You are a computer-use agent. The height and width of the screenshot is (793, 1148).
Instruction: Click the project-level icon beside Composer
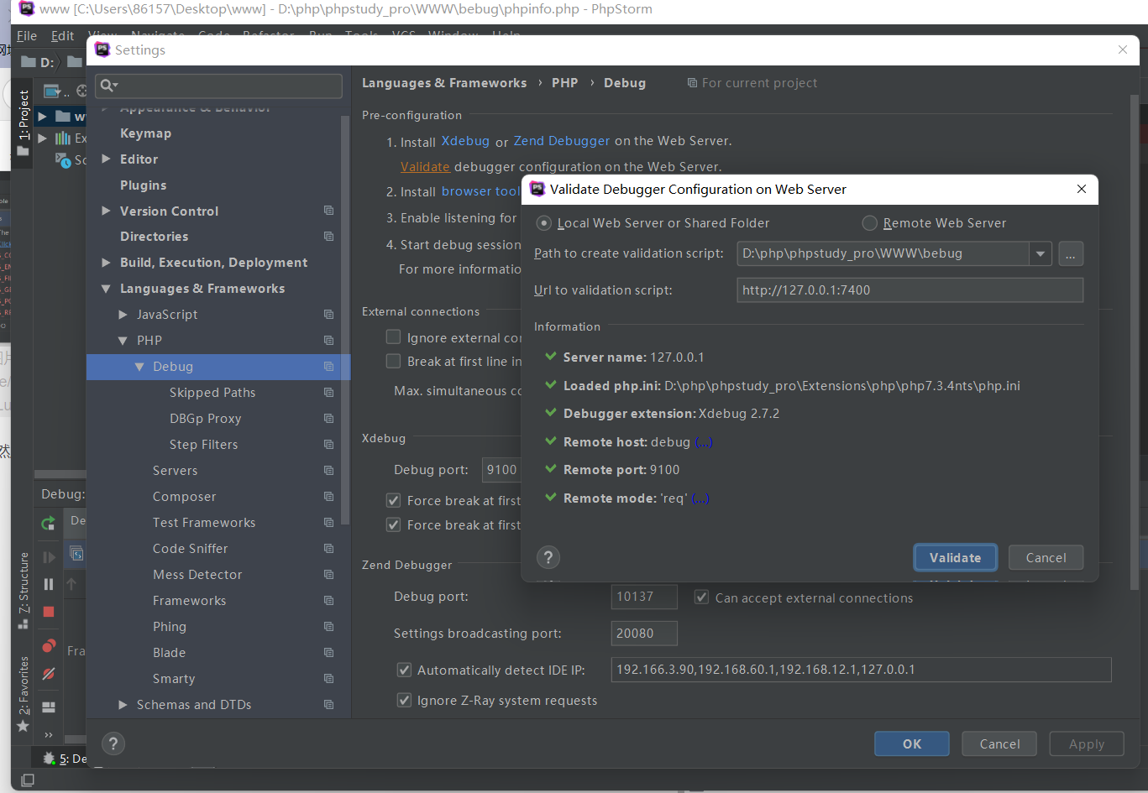329,497
